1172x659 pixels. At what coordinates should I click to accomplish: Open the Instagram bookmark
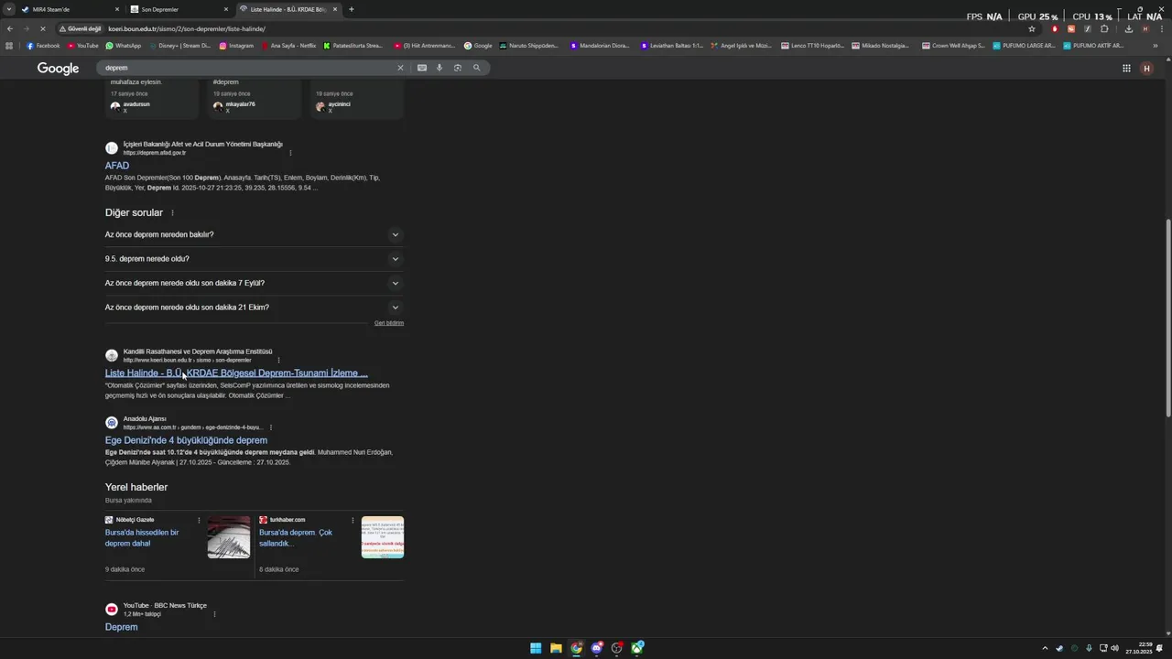coord(236,45)
